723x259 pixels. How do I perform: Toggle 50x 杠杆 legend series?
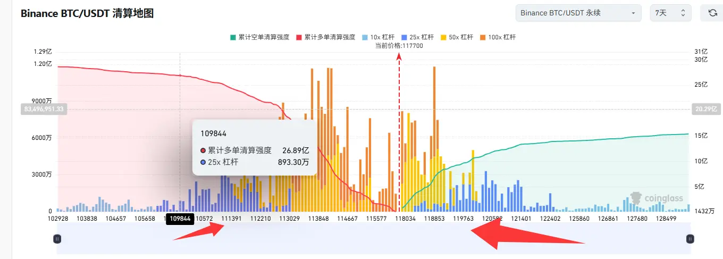(x=456, y=37)
